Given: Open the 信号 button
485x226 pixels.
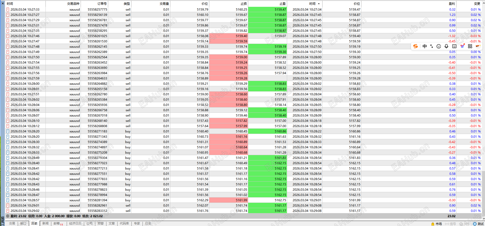Looking at the screenshot, I should tap(451, 224).
